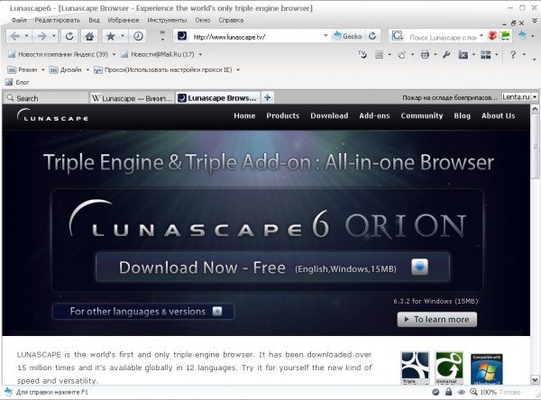Open the Вид menu
The height and width of the screenshot is (400, 541).
[94, 21]
